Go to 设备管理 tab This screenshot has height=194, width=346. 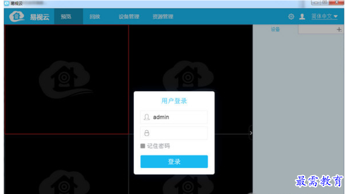[x=129, y=16]
